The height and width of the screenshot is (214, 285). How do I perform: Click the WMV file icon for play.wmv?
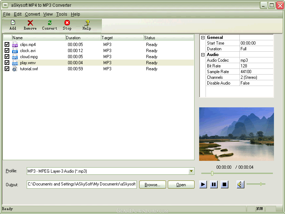(15, 63)
